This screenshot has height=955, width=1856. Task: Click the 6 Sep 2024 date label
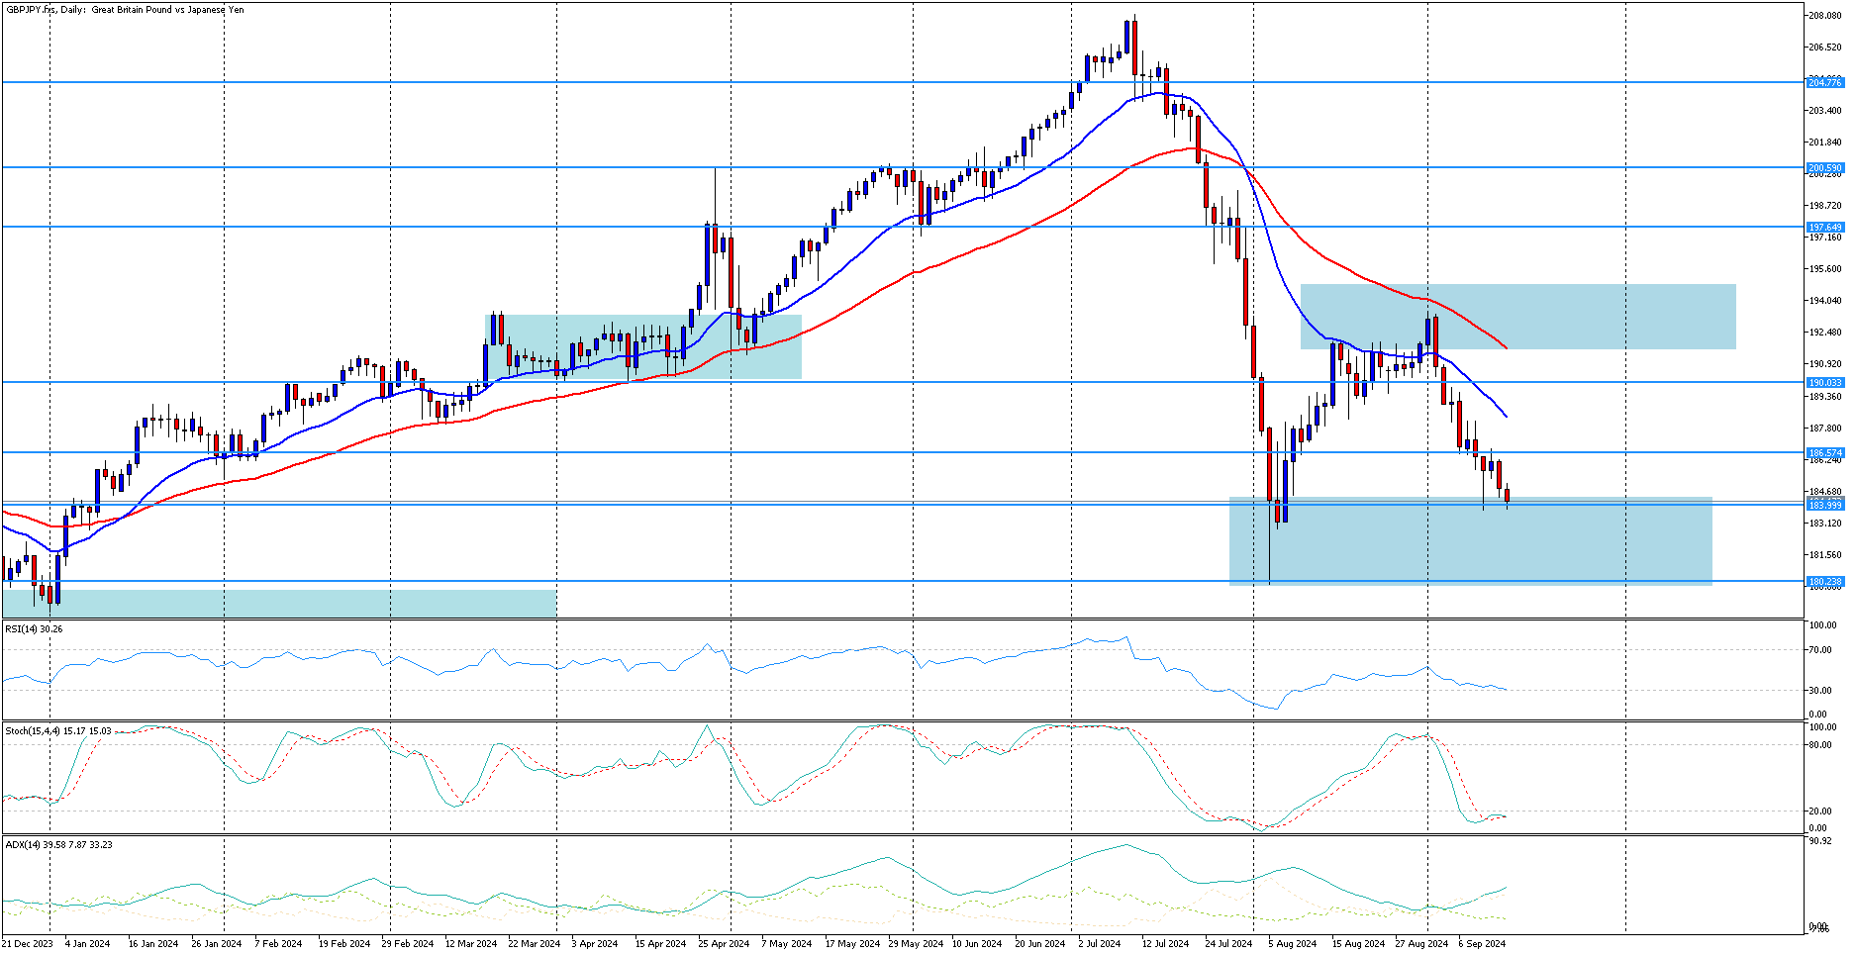point(1481,944)
